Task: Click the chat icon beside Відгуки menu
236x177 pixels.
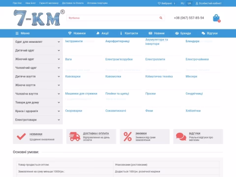Action: [x=203, y=33]
